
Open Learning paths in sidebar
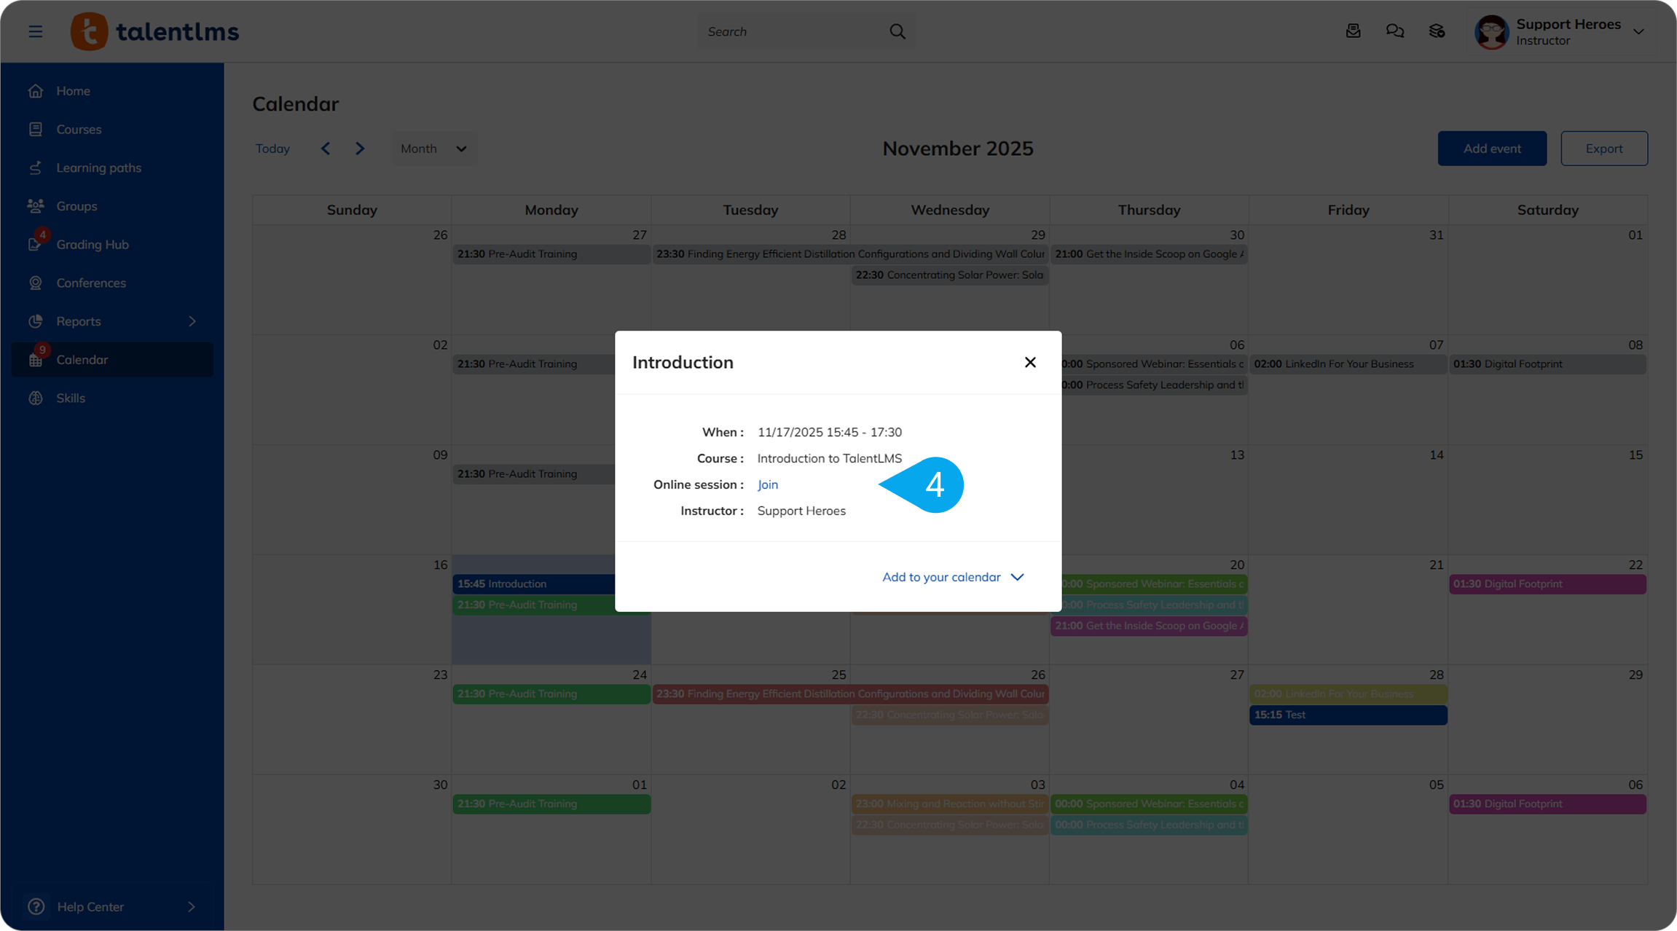coord(99,168)
